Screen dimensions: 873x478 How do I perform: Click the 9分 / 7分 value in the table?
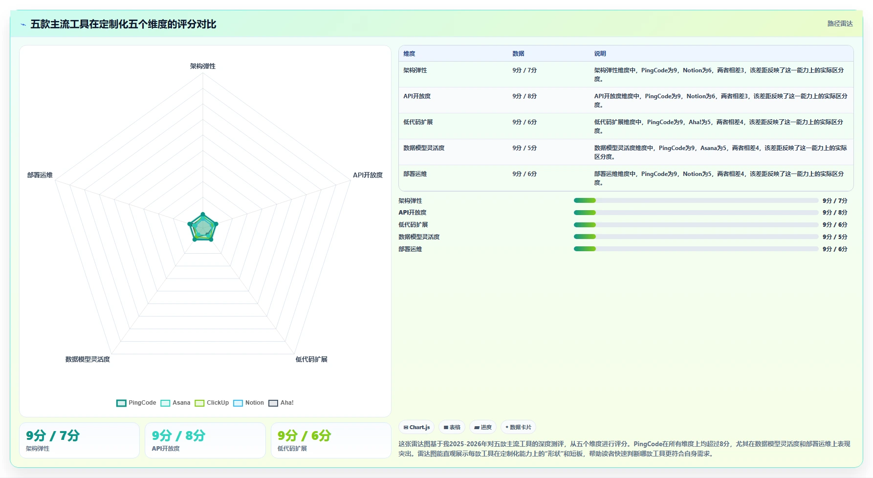pos(524,70)
